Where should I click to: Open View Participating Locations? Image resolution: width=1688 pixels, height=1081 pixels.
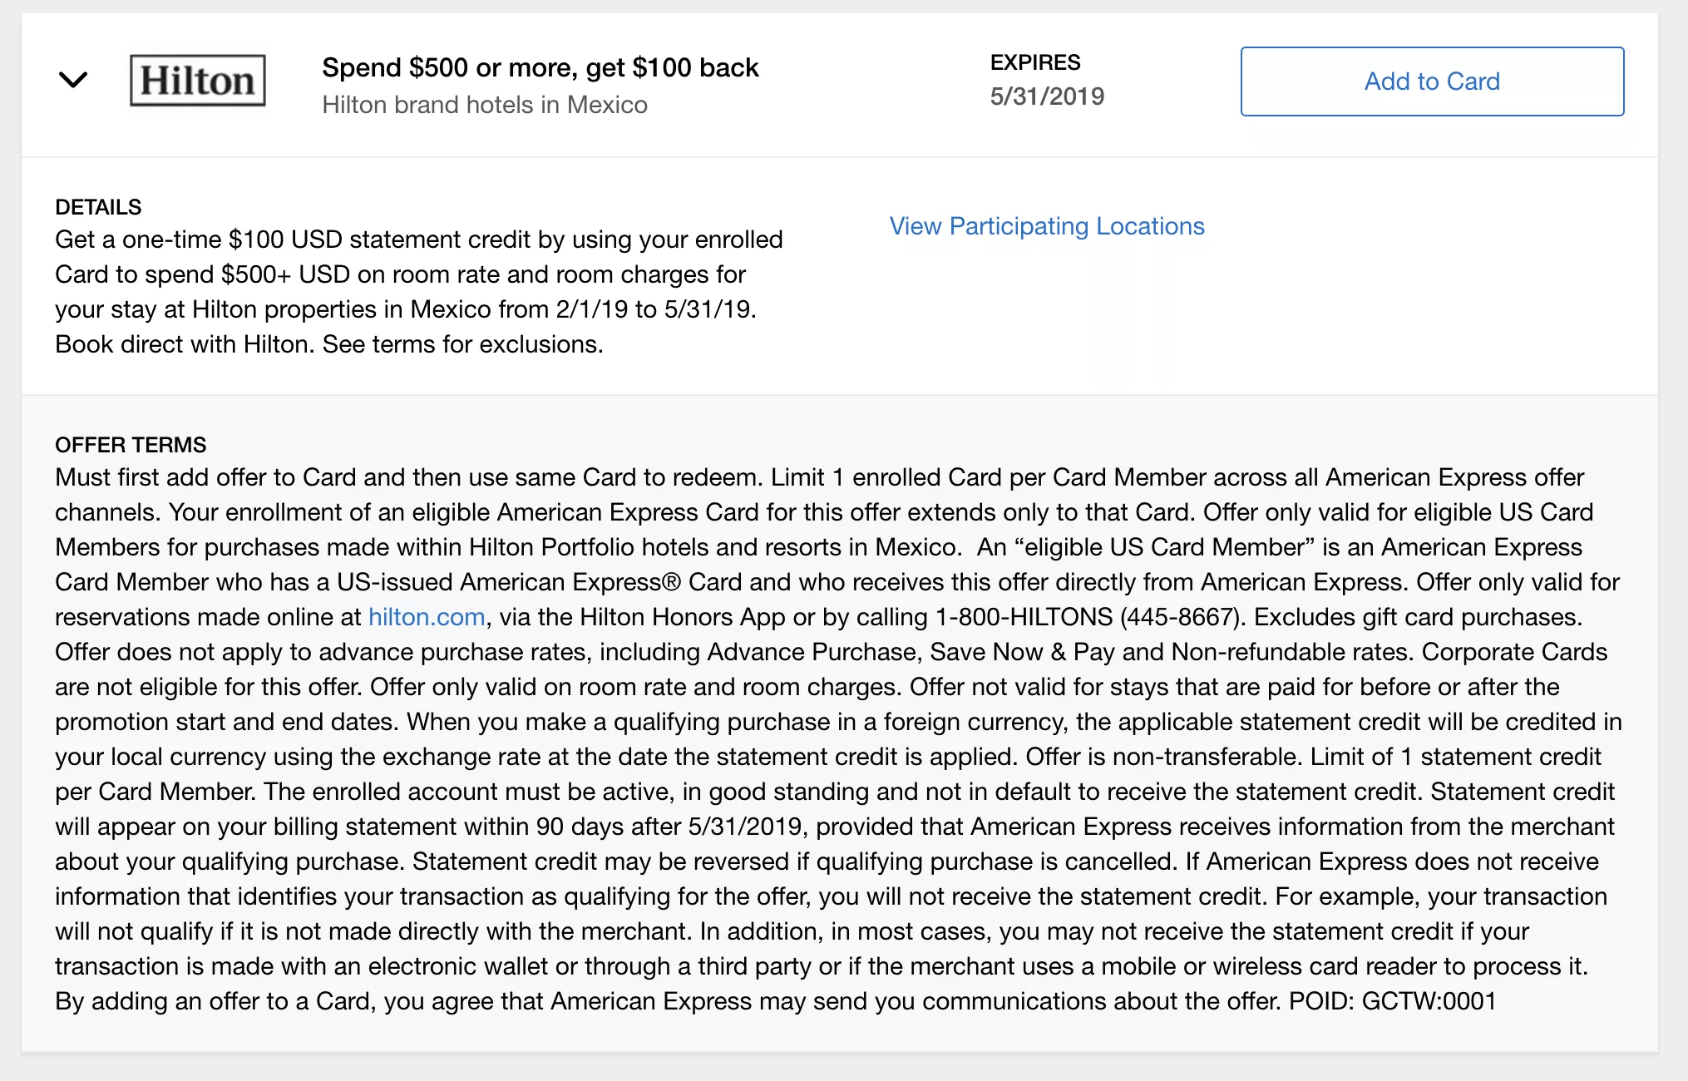point(1046,225)
